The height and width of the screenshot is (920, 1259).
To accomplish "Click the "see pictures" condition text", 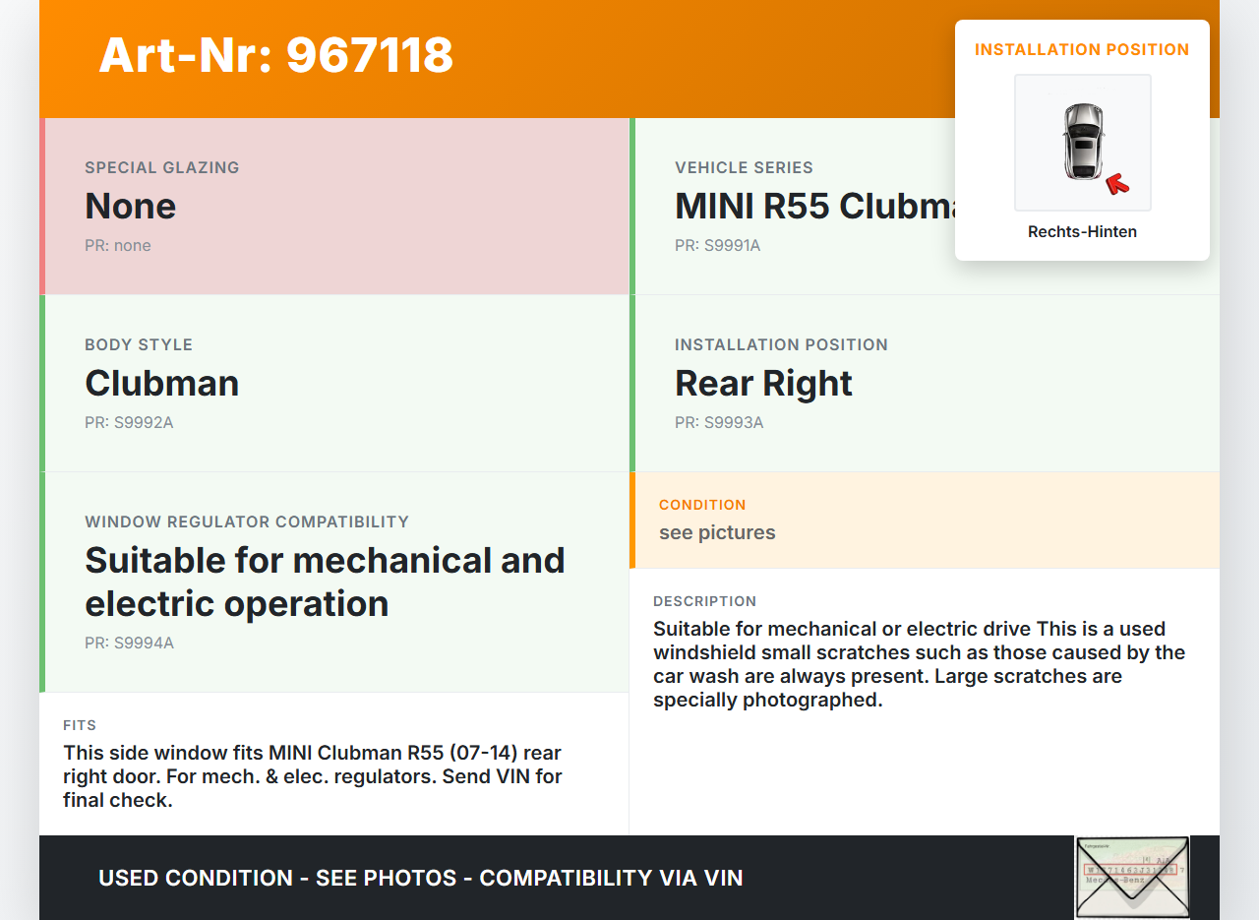I will [x=717, y=533].
